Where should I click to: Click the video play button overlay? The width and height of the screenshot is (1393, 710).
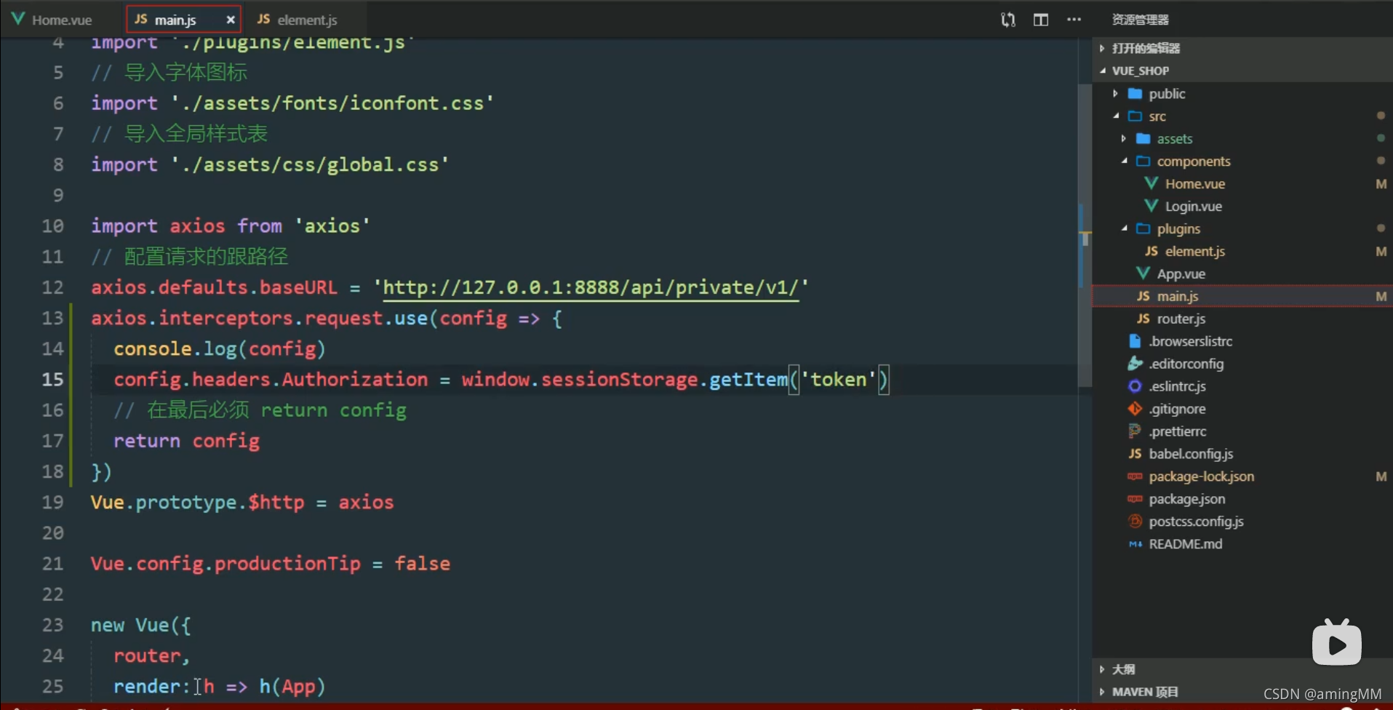[1337, 643]
